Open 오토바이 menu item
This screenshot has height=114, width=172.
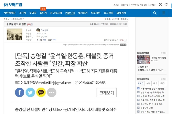[96, 13]
